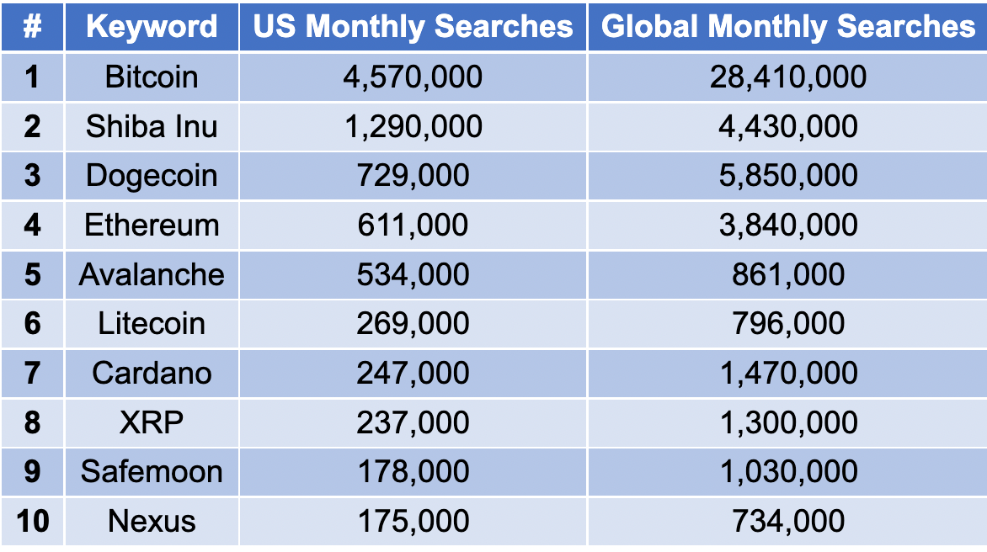Select rank number 10 cell
The height and width of the screenshot is (552, 987).
pyautogui.click(x=32, y=521)
